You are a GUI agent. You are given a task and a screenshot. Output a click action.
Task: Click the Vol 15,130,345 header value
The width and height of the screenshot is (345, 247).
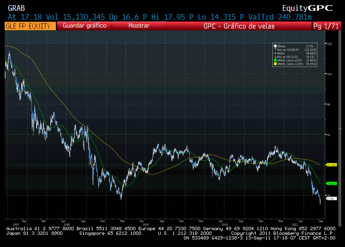point(75,17)
